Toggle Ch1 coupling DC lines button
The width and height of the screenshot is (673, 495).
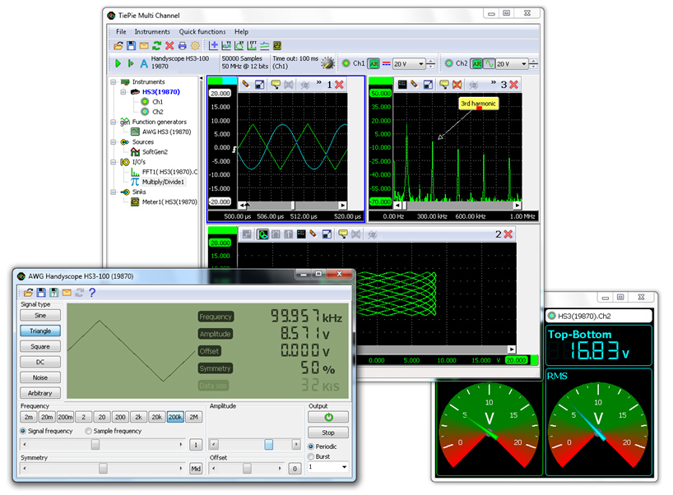point(387,63)
